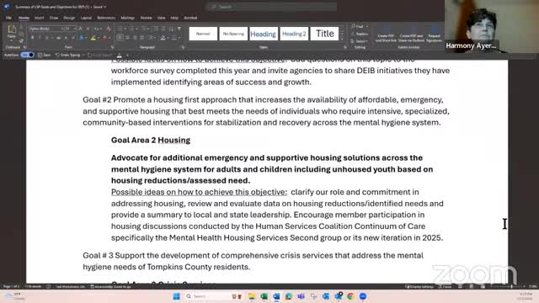Click Request Signatures in Acrobat group
Image resolution: width=539 pixels, height=303 pixels.
tap(434, 35)
